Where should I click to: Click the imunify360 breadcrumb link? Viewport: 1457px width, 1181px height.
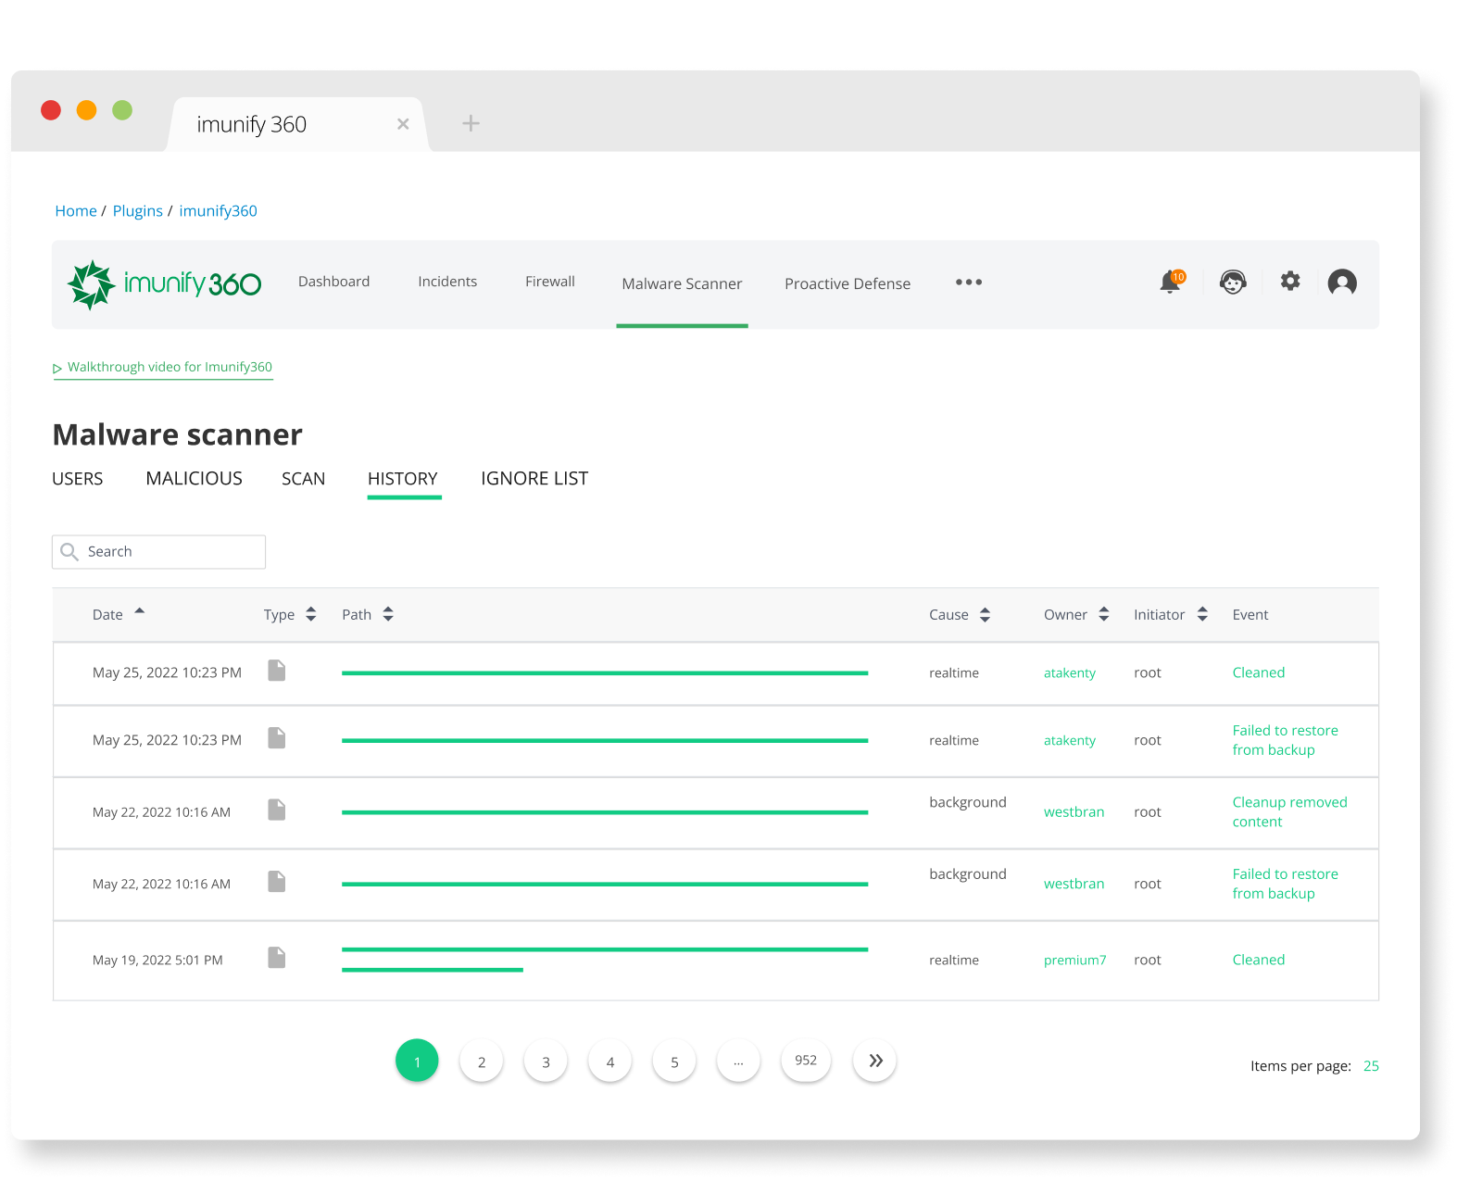(218, 211)
